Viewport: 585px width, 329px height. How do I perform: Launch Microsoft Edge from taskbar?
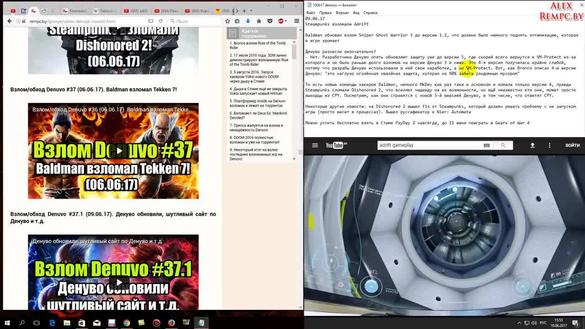click(x=52, y=323)
